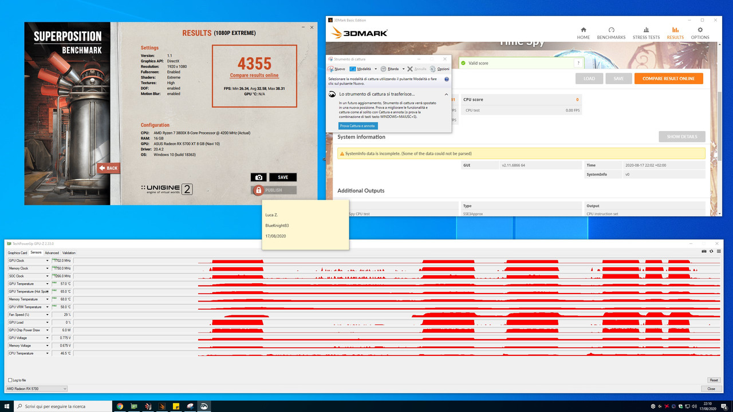Click the LOAD button in 3DMark
Image resolution: width=733 pixels, height=412 pixels.
[x=589, y=78]
